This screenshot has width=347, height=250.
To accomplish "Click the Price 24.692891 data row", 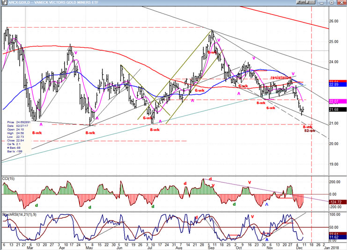I will [19, 122].
